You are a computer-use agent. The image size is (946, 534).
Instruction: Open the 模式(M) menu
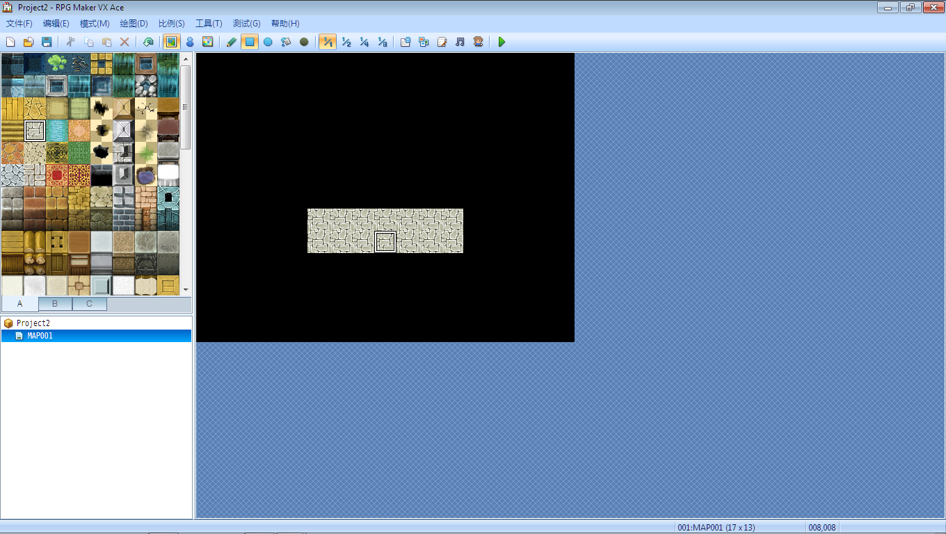click(95, 24)
